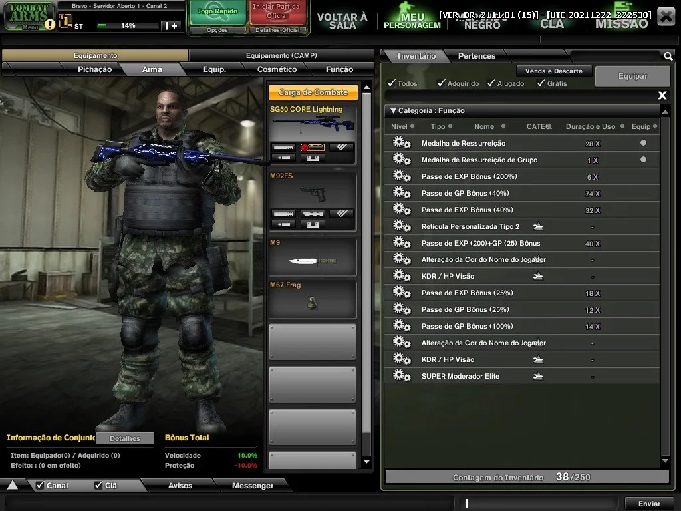Click the Detalhes set info button
The width and height of the screenshot is (681, 511).
[x=124, y=438]
